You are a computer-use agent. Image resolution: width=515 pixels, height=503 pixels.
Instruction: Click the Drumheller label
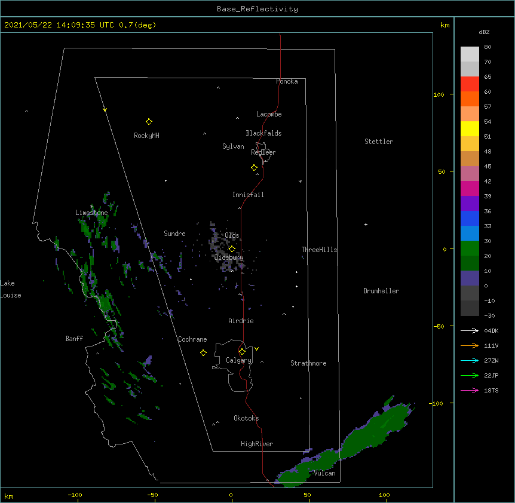pyautogui.click(x=381, y=291)
